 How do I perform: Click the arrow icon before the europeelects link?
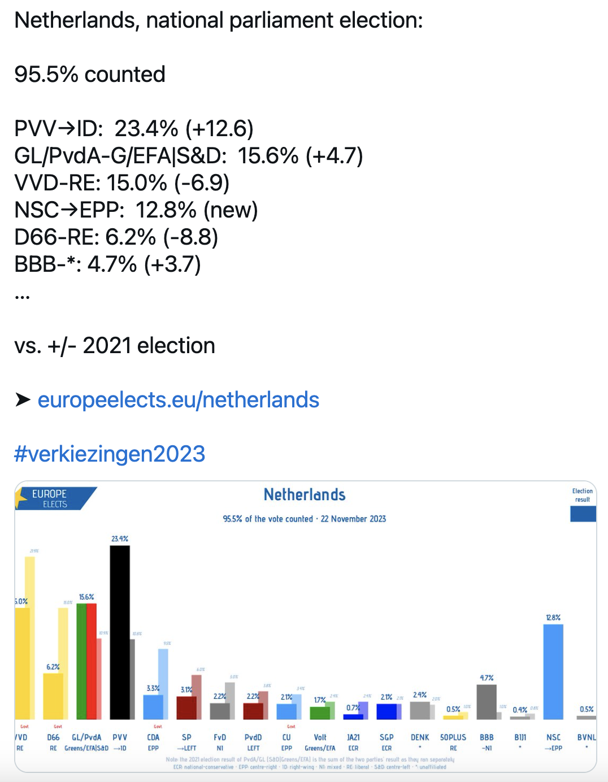coord(23,400)
